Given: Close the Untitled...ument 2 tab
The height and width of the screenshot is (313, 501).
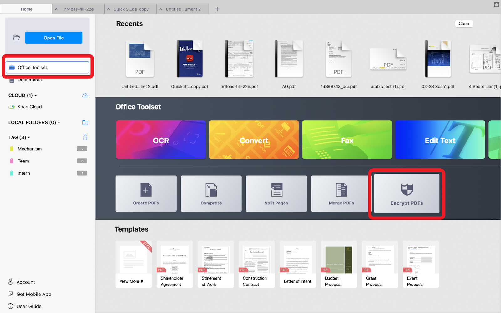Looking at the screenshot, I should [x=161, y=9].
